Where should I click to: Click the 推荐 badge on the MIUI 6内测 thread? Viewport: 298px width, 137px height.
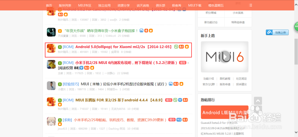coord(183,63)
